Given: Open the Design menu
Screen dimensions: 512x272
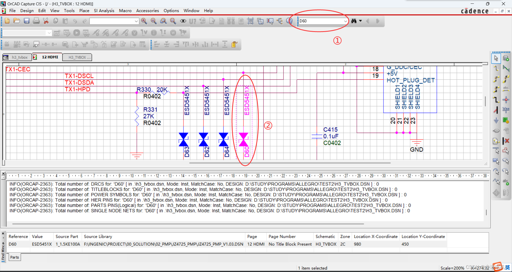Looking at the screenshot, I should [27, 11].
